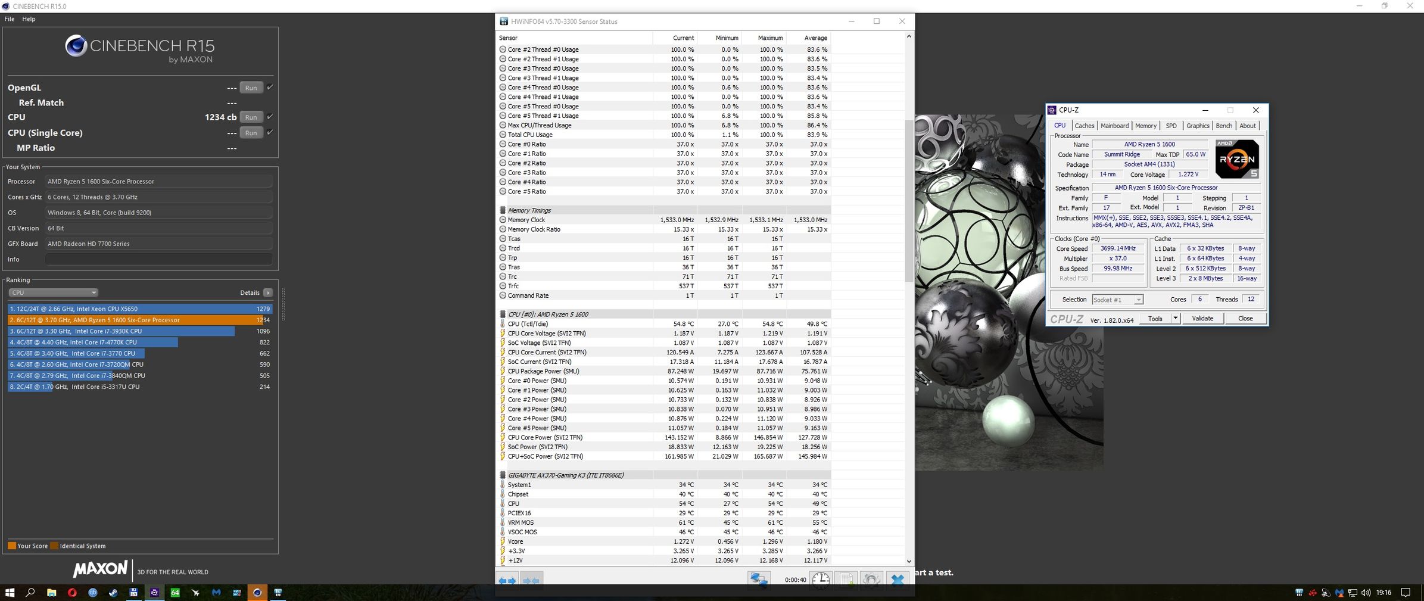This screenshot has width=1424, height=601.
Task: Toggle OpenGL test checkmark
Action: coord(270,87)
